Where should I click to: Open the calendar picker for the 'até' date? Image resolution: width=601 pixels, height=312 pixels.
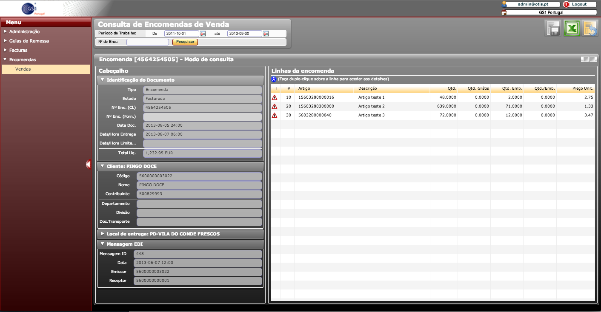click(266, 34)
